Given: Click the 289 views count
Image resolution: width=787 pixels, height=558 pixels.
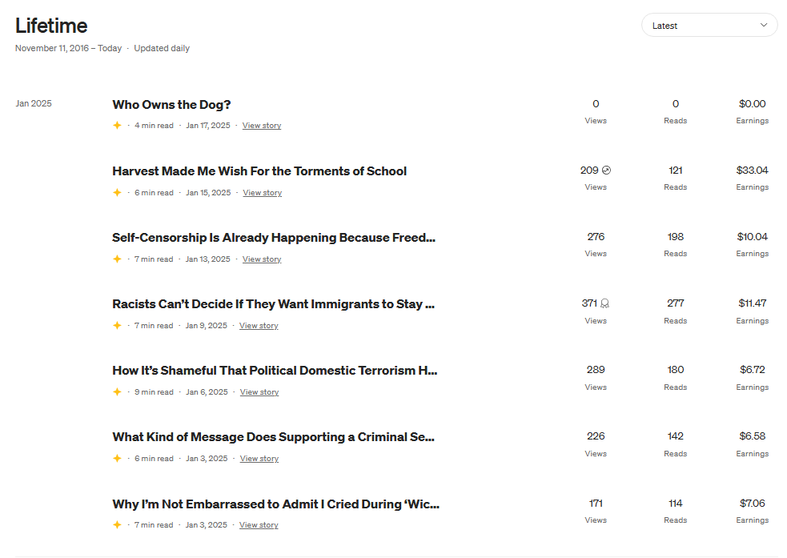Looking at the screenshot, I should tap(596, 370).
